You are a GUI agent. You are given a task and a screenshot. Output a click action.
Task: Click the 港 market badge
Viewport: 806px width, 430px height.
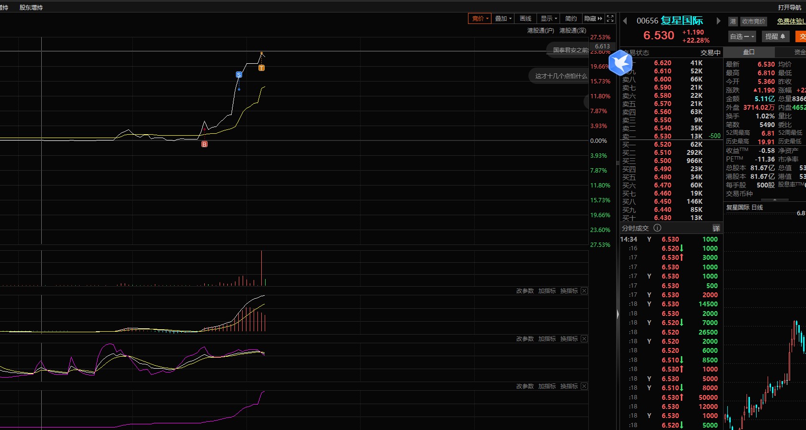tap(733, 22)
